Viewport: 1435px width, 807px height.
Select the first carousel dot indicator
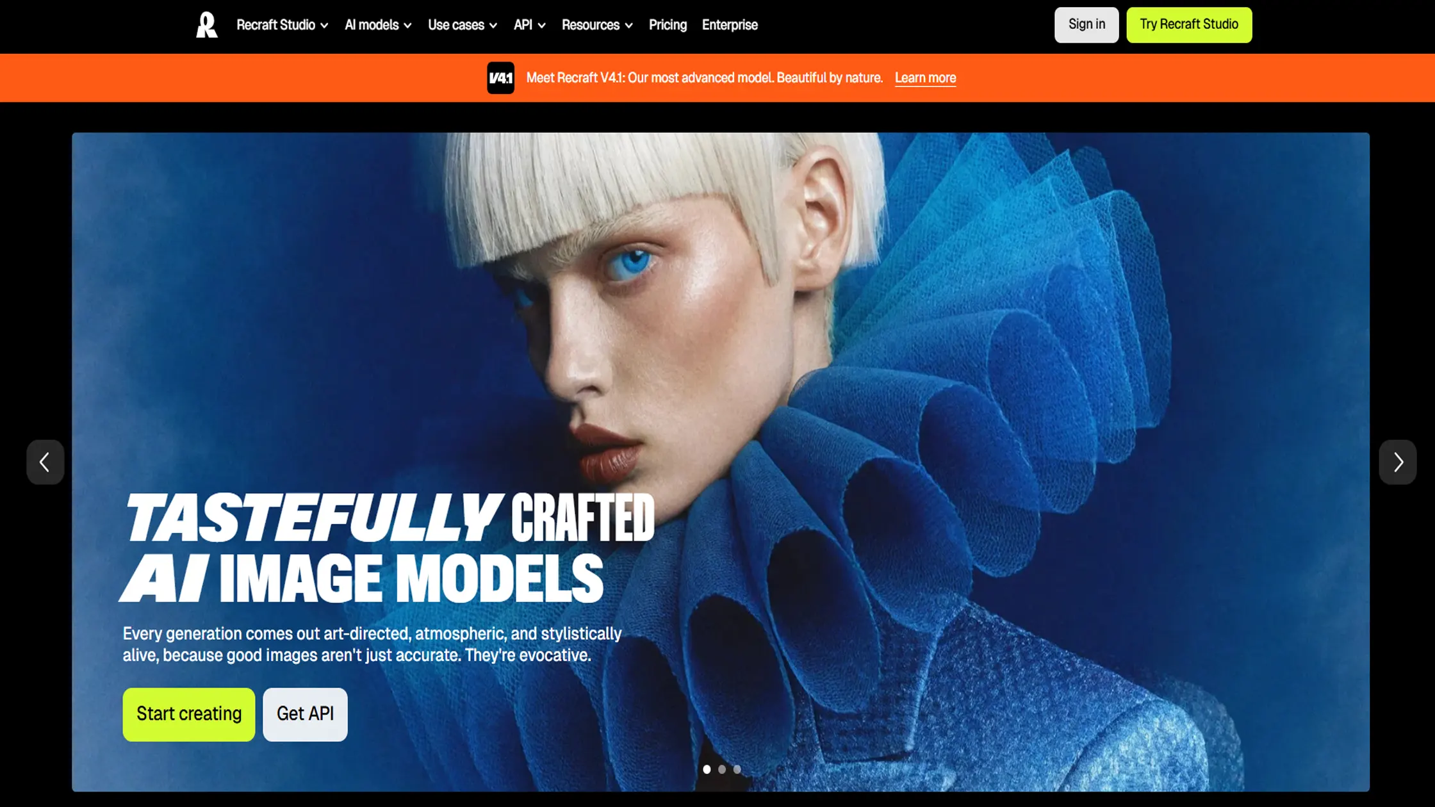(x=707, y=769)
